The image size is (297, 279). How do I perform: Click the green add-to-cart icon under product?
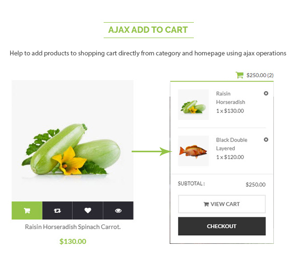27,211
